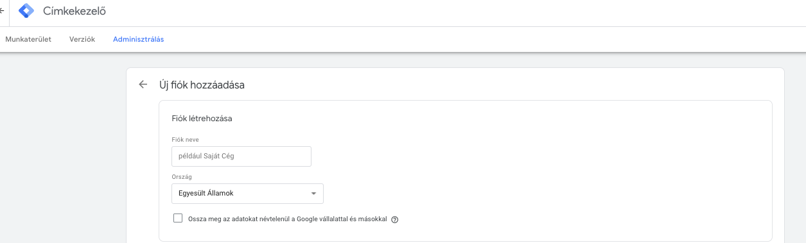
Task: Click the Címkekezelő product title
Action: pos(74,10)
